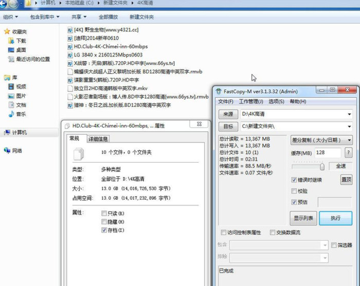Click the icon of [迪拜]2014新年0610 file

[x=70, y=39]
